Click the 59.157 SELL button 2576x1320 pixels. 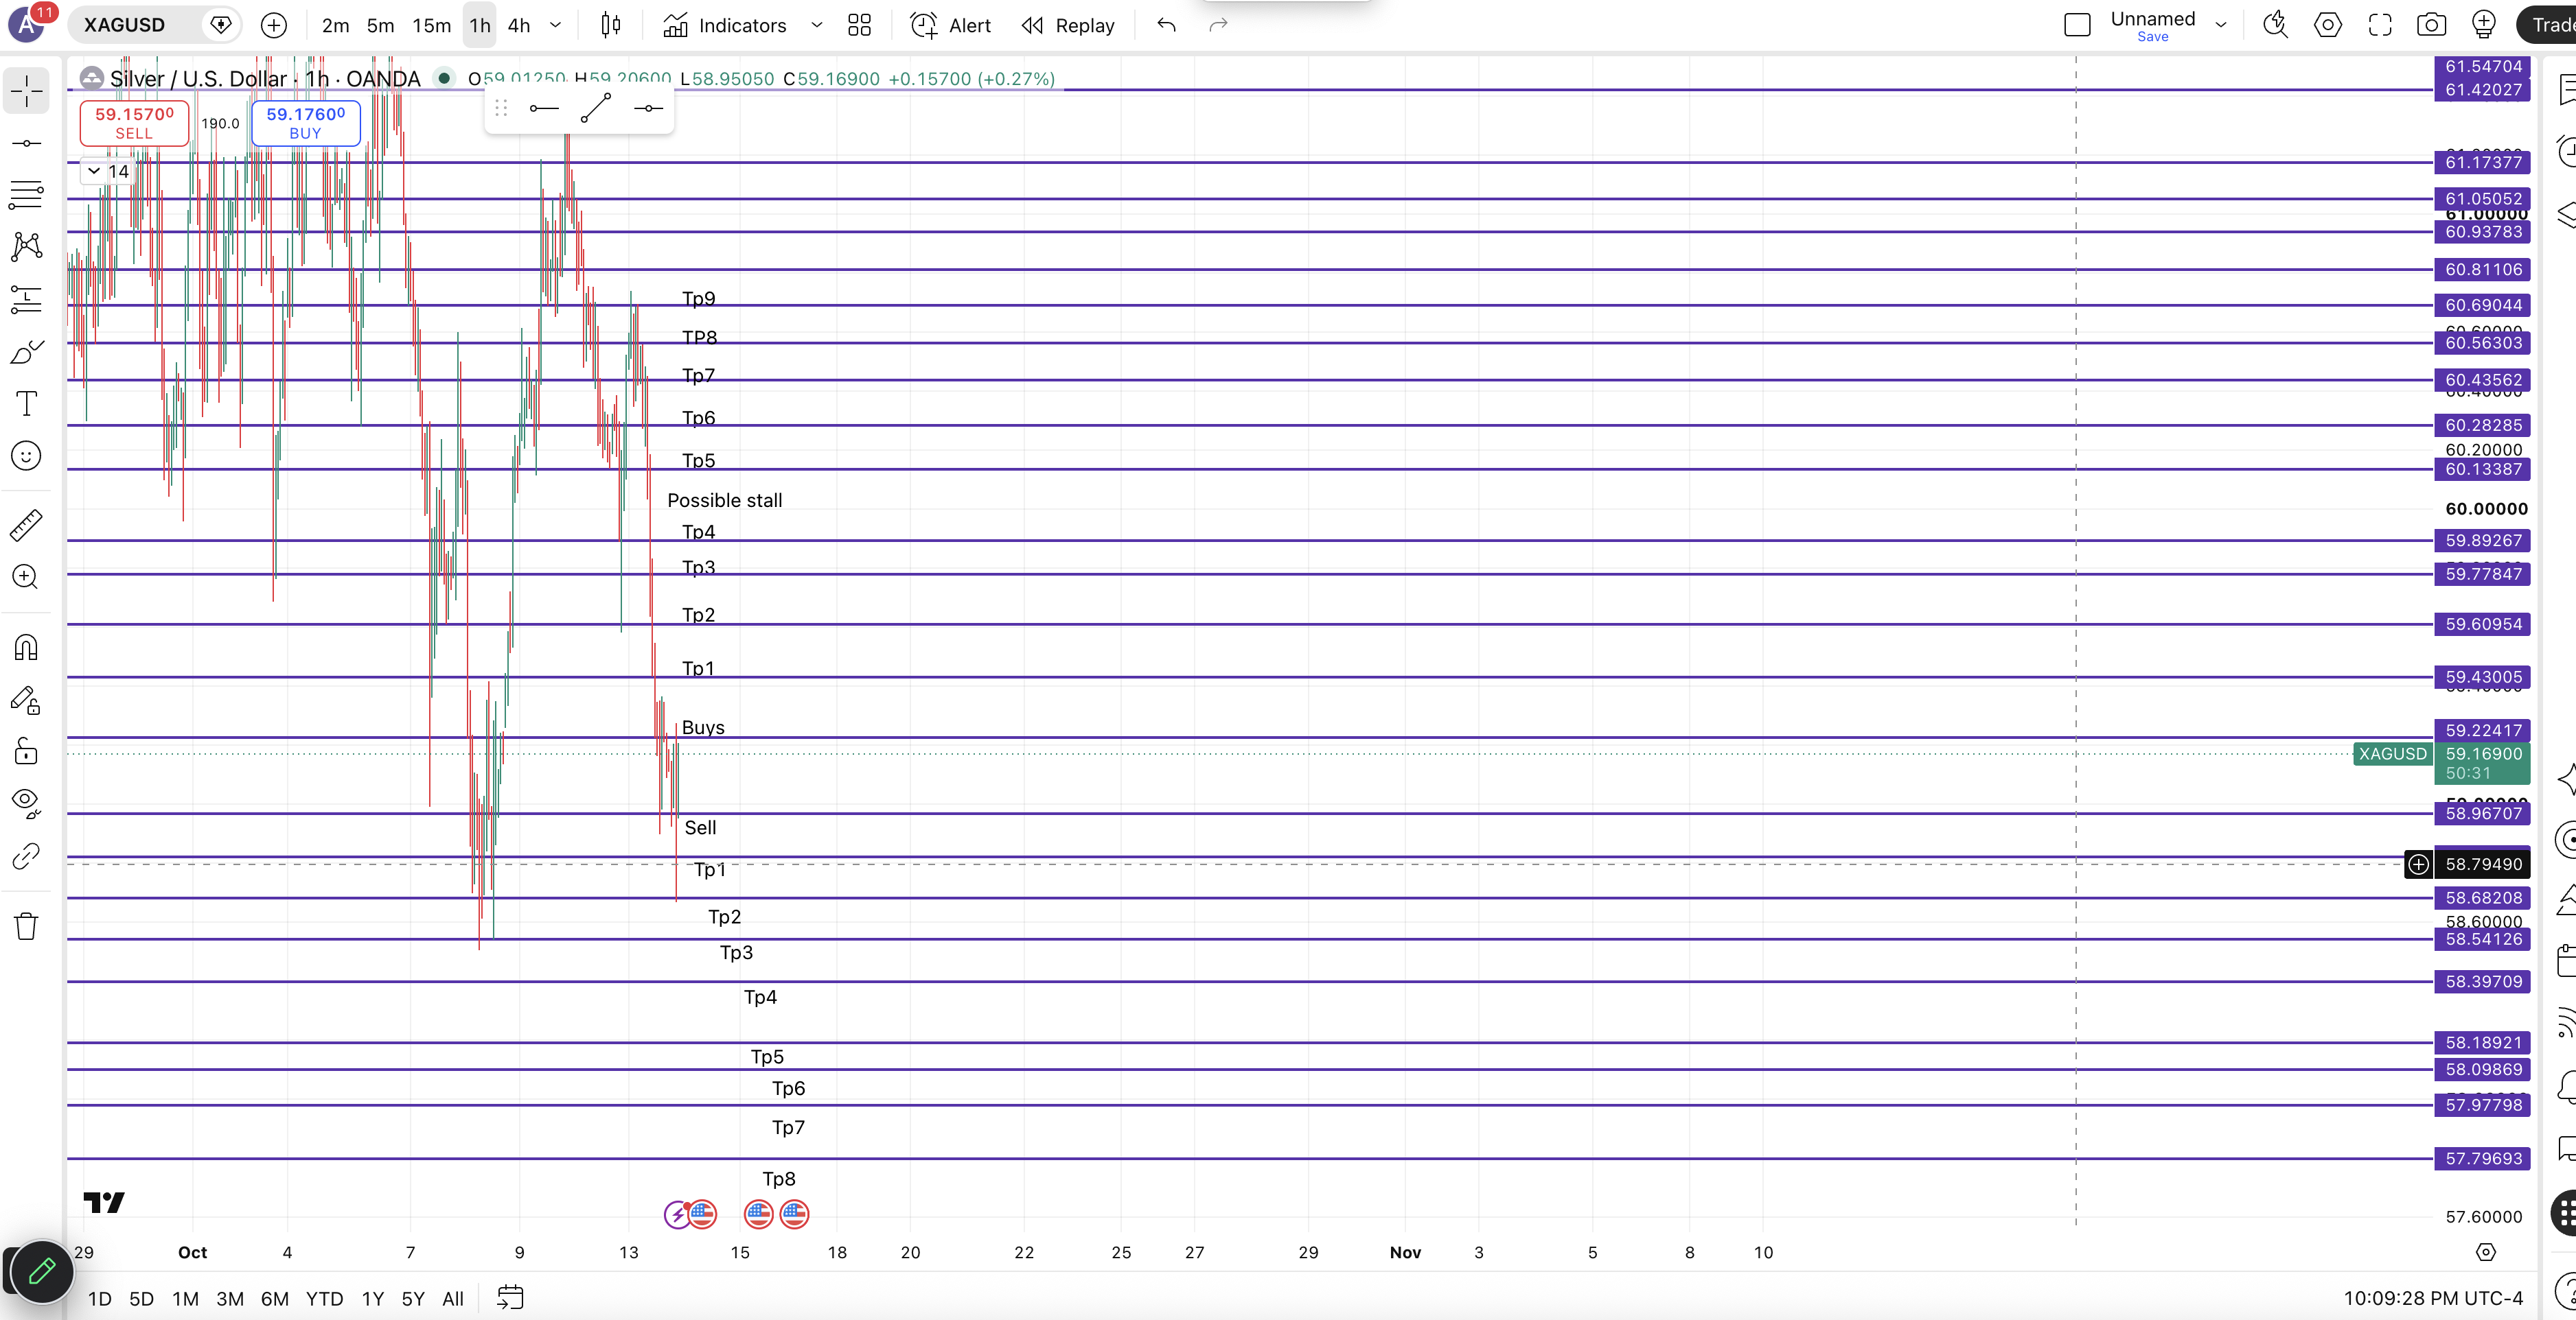[134, 123]
